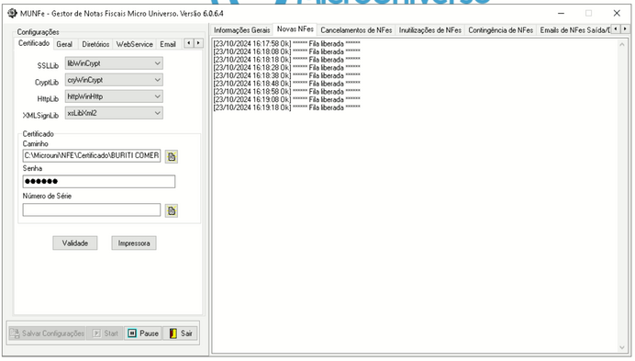Select log line 16:18:38 Fila liberada
Viewport: 635px width, 361px height.
click(286, 76)
